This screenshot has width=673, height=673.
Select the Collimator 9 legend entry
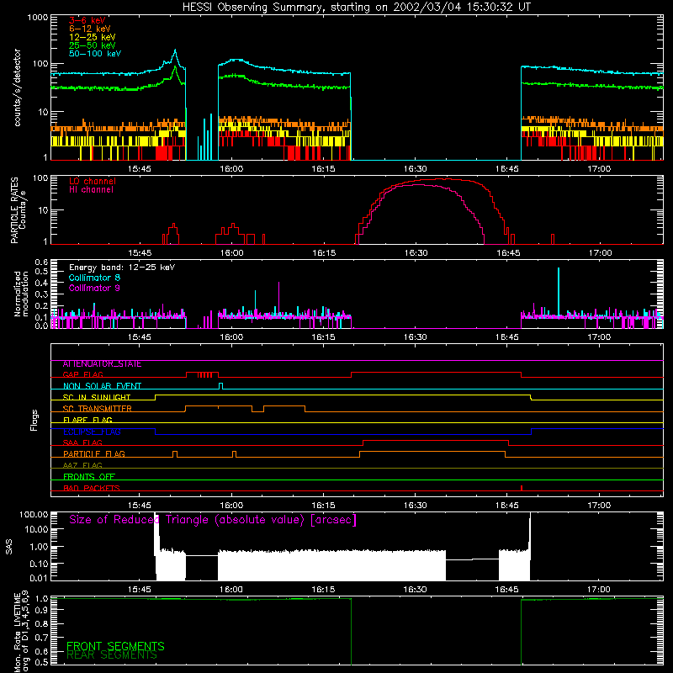(94, 288)
